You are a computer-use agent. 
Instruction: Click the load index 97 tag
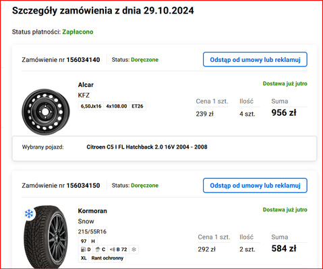pos(84,241)
